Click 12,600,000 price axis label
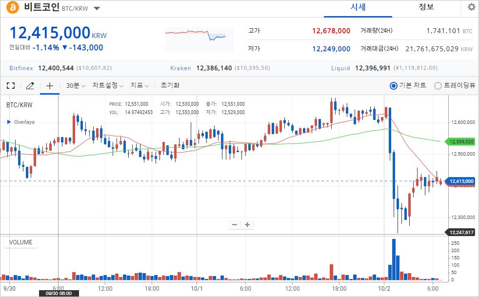The width and height of the screenshot is (479, 297). pyautogui.click(x=463, y=122)
